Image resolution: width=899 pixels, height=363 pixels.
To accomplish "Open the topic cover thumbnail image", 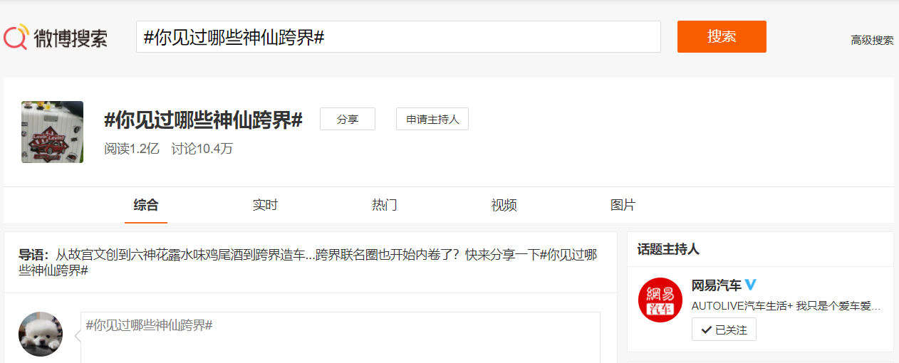I will [52, 132].
